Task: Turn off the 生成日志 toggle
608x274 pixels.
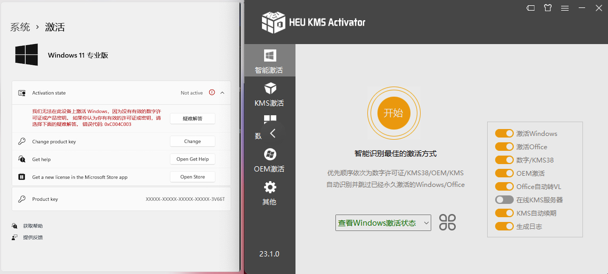Action: point(504,227)
